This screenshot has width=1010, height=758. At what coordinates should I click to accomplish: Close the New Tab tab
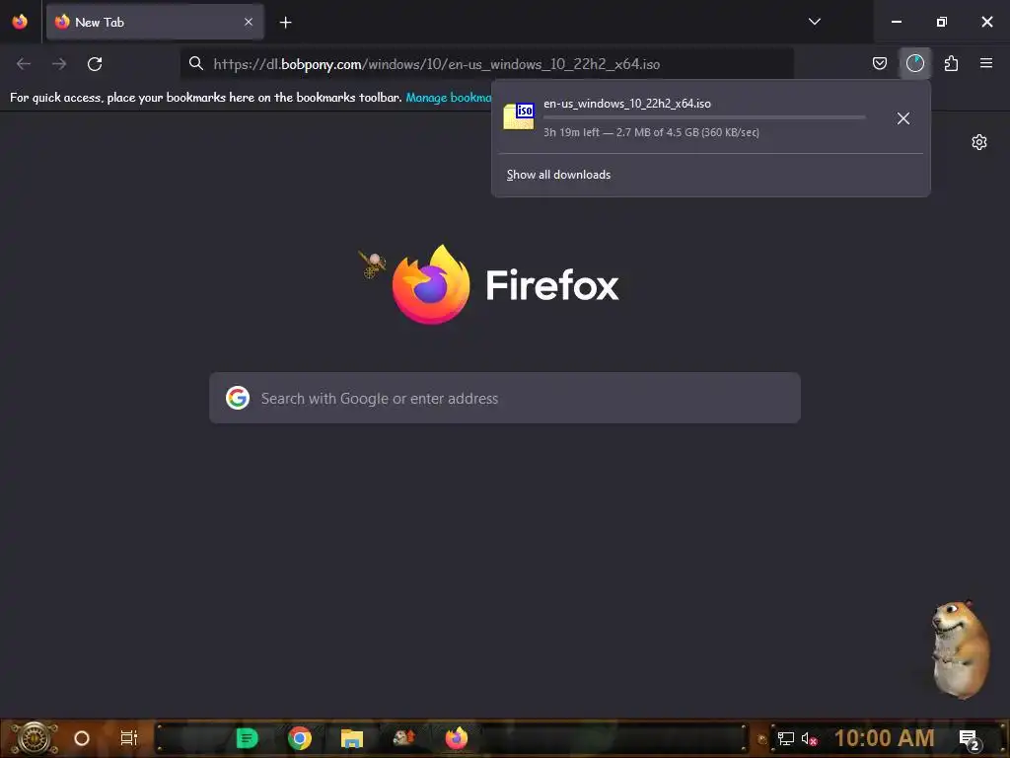pyautogui.click(x=248, y=22)
